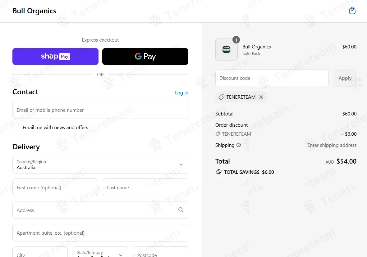Screen dimensions: 367x257
Task: Open the State/territory dropdown
Action: 100,252
